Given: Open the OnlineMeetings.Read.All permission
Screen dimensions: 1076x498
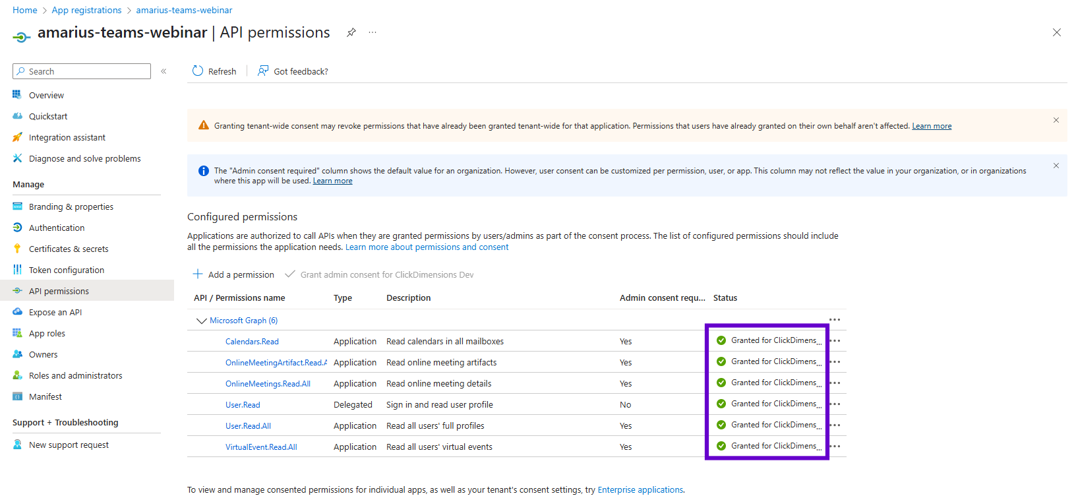Looking at the screenshot, I should 268,384.
